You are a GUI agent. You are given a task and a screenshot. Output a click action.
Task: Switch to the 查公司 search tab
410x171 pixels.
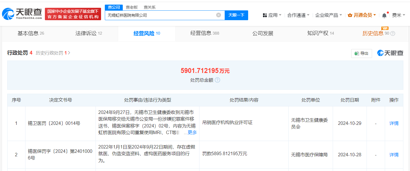point(114,7)
